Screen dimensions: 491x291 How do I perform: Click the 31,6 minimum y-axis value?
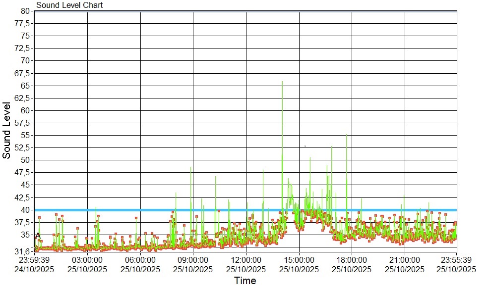click(23, 251)
